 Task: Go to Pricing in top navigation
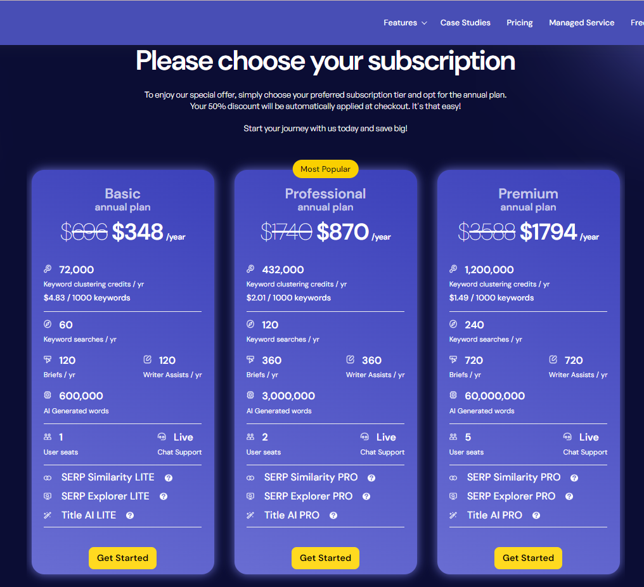519,23
